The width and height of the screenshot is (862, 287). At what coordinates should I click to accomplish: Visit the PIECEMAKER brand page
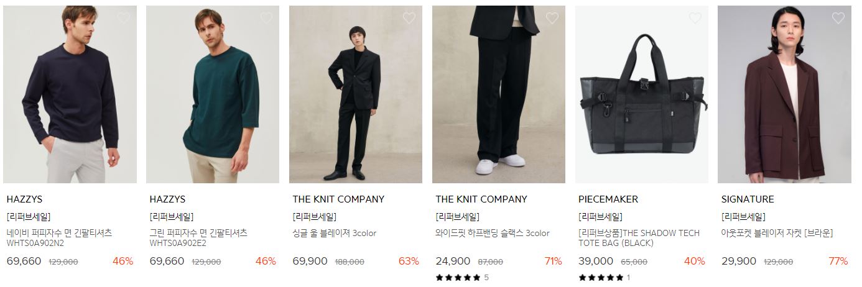[x=608, y=199]
